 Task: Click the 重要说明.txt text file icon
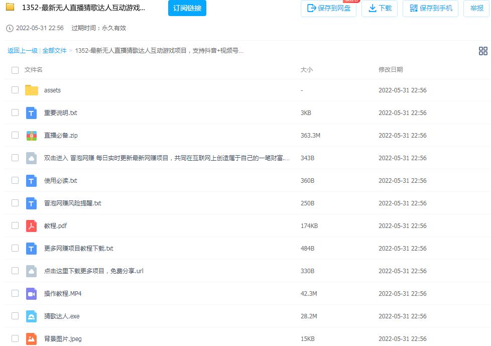(x=32, y=113)
